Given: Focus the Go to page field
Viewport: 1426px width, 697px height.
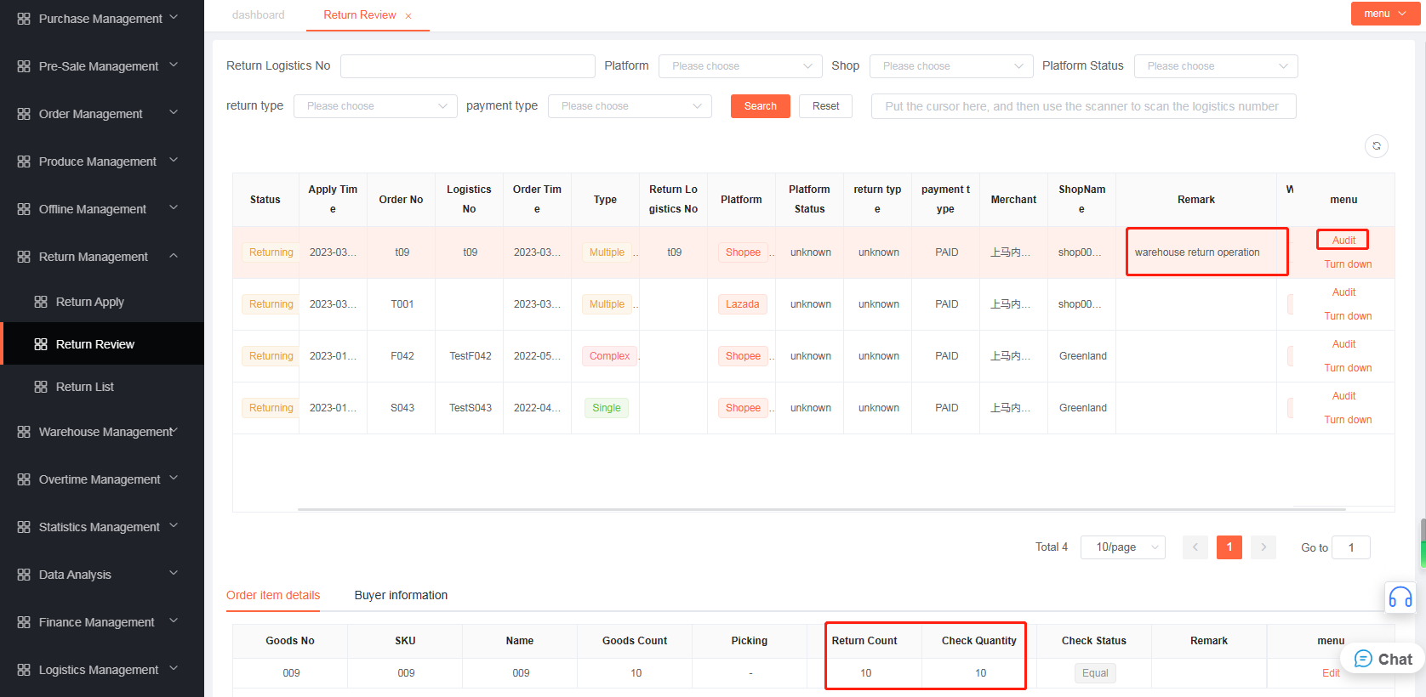Looking at the screenshot, I should point(1350,547).
